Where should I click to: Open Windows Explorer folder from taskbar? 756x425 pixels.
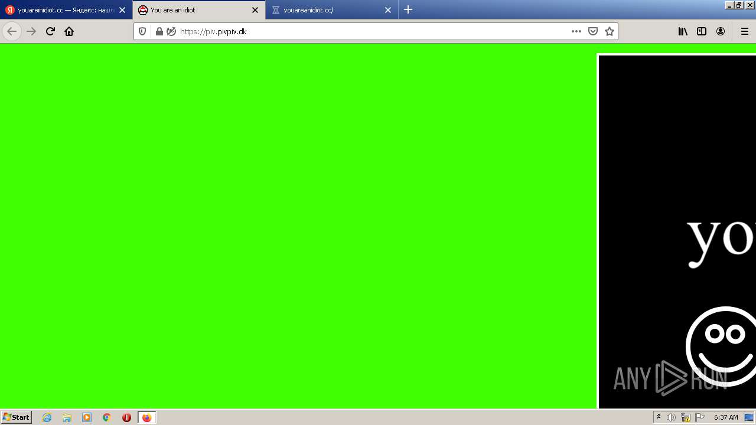[67, 417]
